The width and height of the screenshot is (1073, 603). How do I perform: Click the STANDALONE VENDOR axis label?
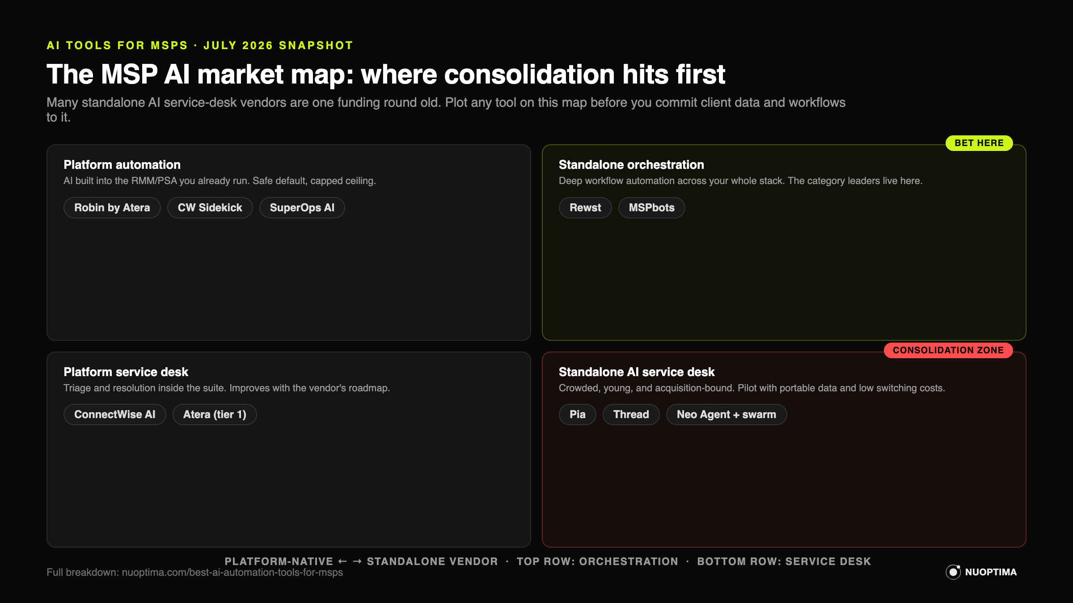432,561
